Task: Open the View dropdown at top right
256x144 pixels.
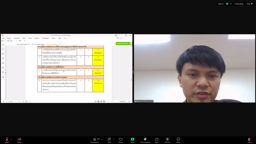Action: point(249,4)
